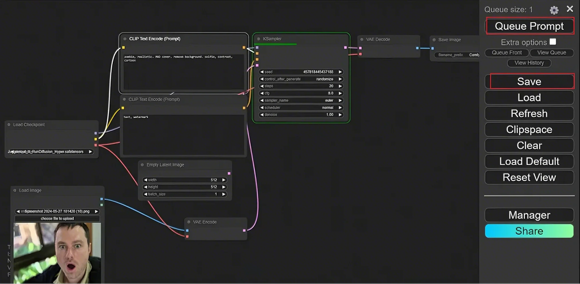This screenshot has height=284, width=580.
Task: Increase batch_size with its right arrow
Action: [x=224, y=194]
